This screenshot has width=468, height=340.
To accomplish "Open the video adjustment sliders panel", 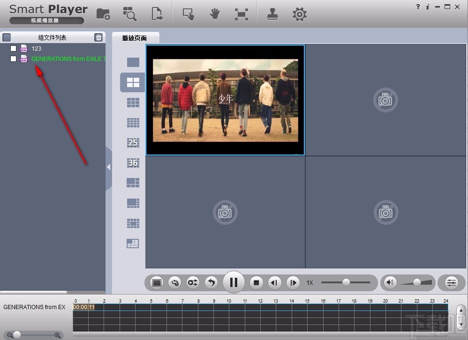I will point(452,282).
